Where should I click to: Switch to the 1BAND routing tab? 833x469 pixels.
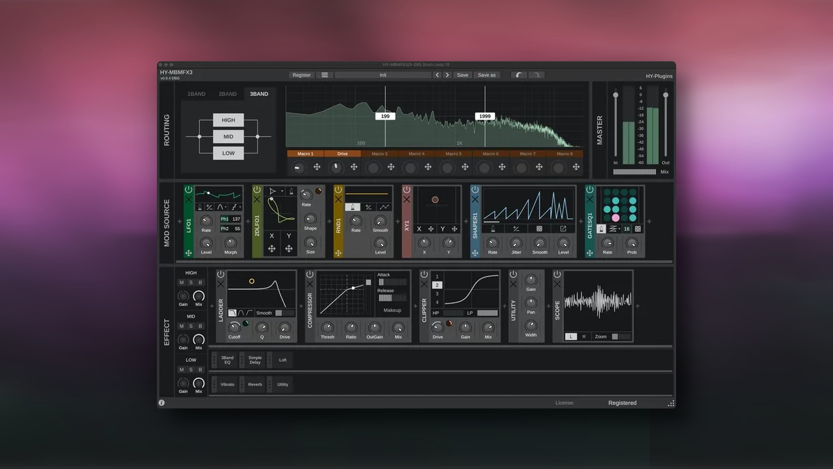[x=196, y=94]
